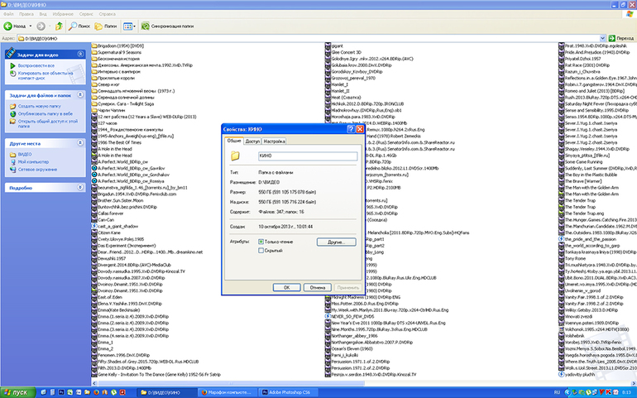Collapse the Other Places (Другие места) panel
Screen dimensions: 637x398
(x=80, y=143)
